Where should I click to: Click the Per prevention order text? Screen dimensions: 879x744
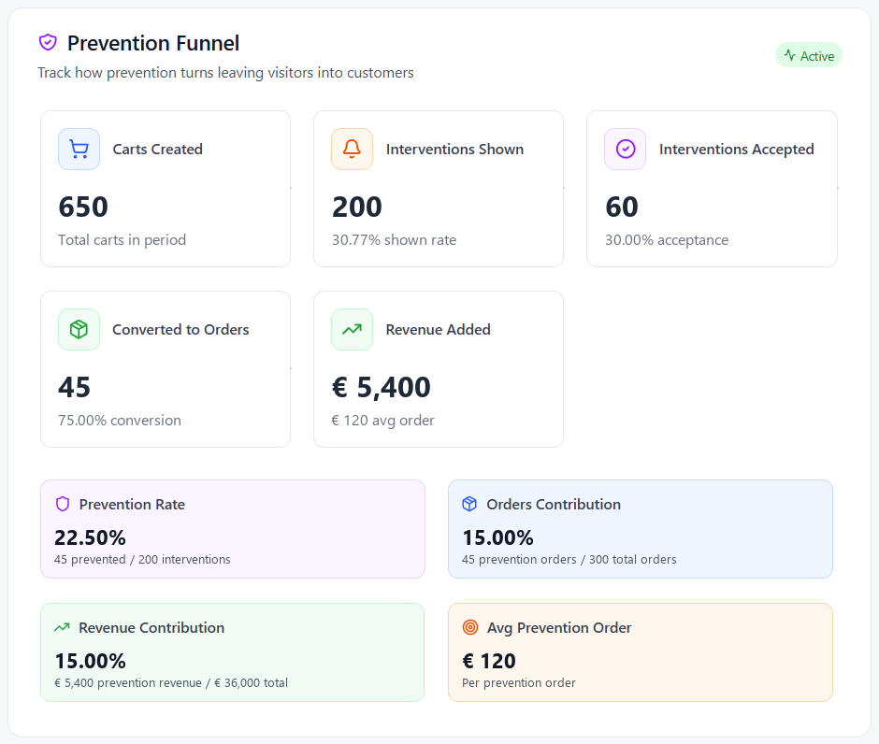click(519, 683)
